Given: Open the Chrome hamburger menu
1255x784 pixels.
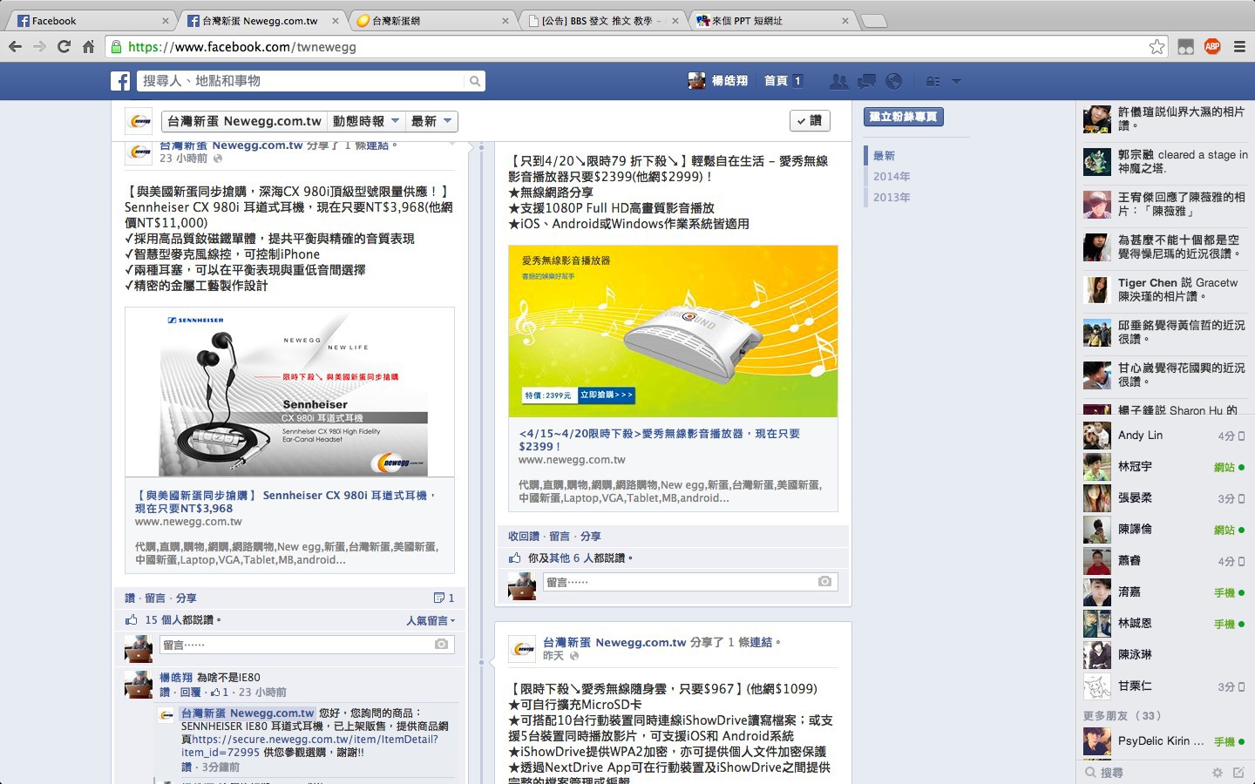Looking at the screenshot, I should click(1239, 47).
